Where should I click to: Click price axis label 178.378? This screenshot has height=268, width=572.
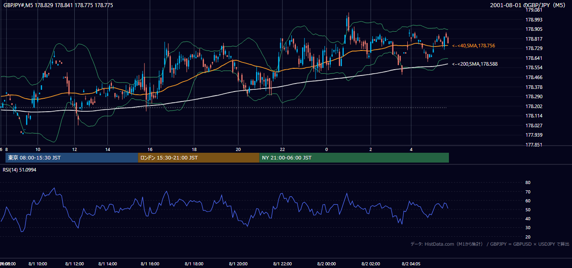tap(534, 87)
